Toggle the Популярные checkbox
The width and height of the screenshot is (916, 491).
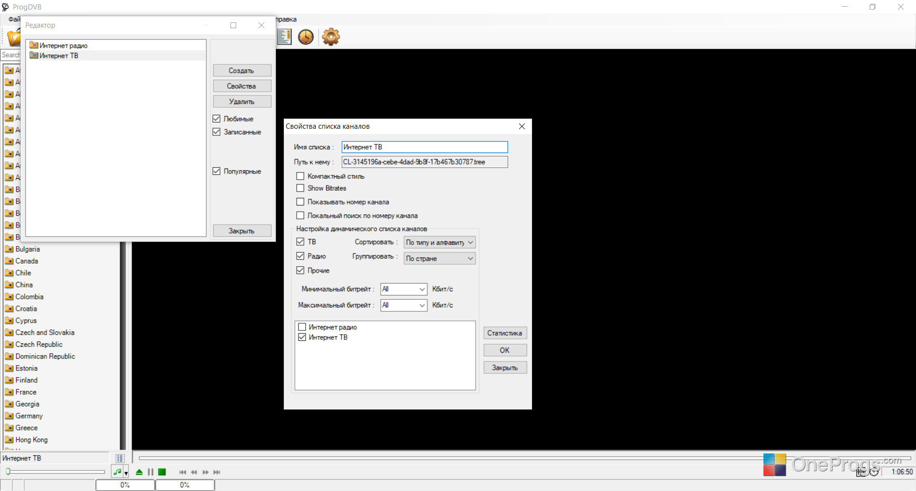point(217,171)
